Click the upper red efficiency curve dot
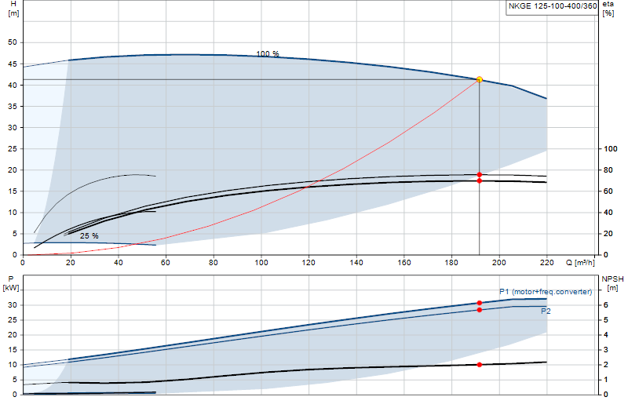Screen dimensions: 628x408 click(480, 175)
